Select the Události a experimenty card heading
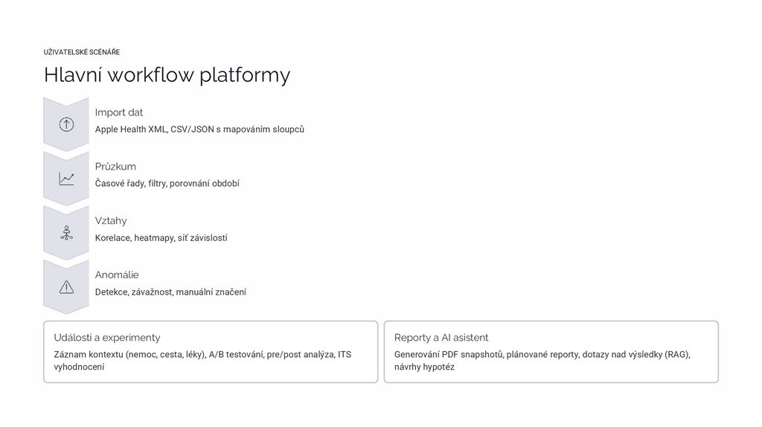 (107, 338)
